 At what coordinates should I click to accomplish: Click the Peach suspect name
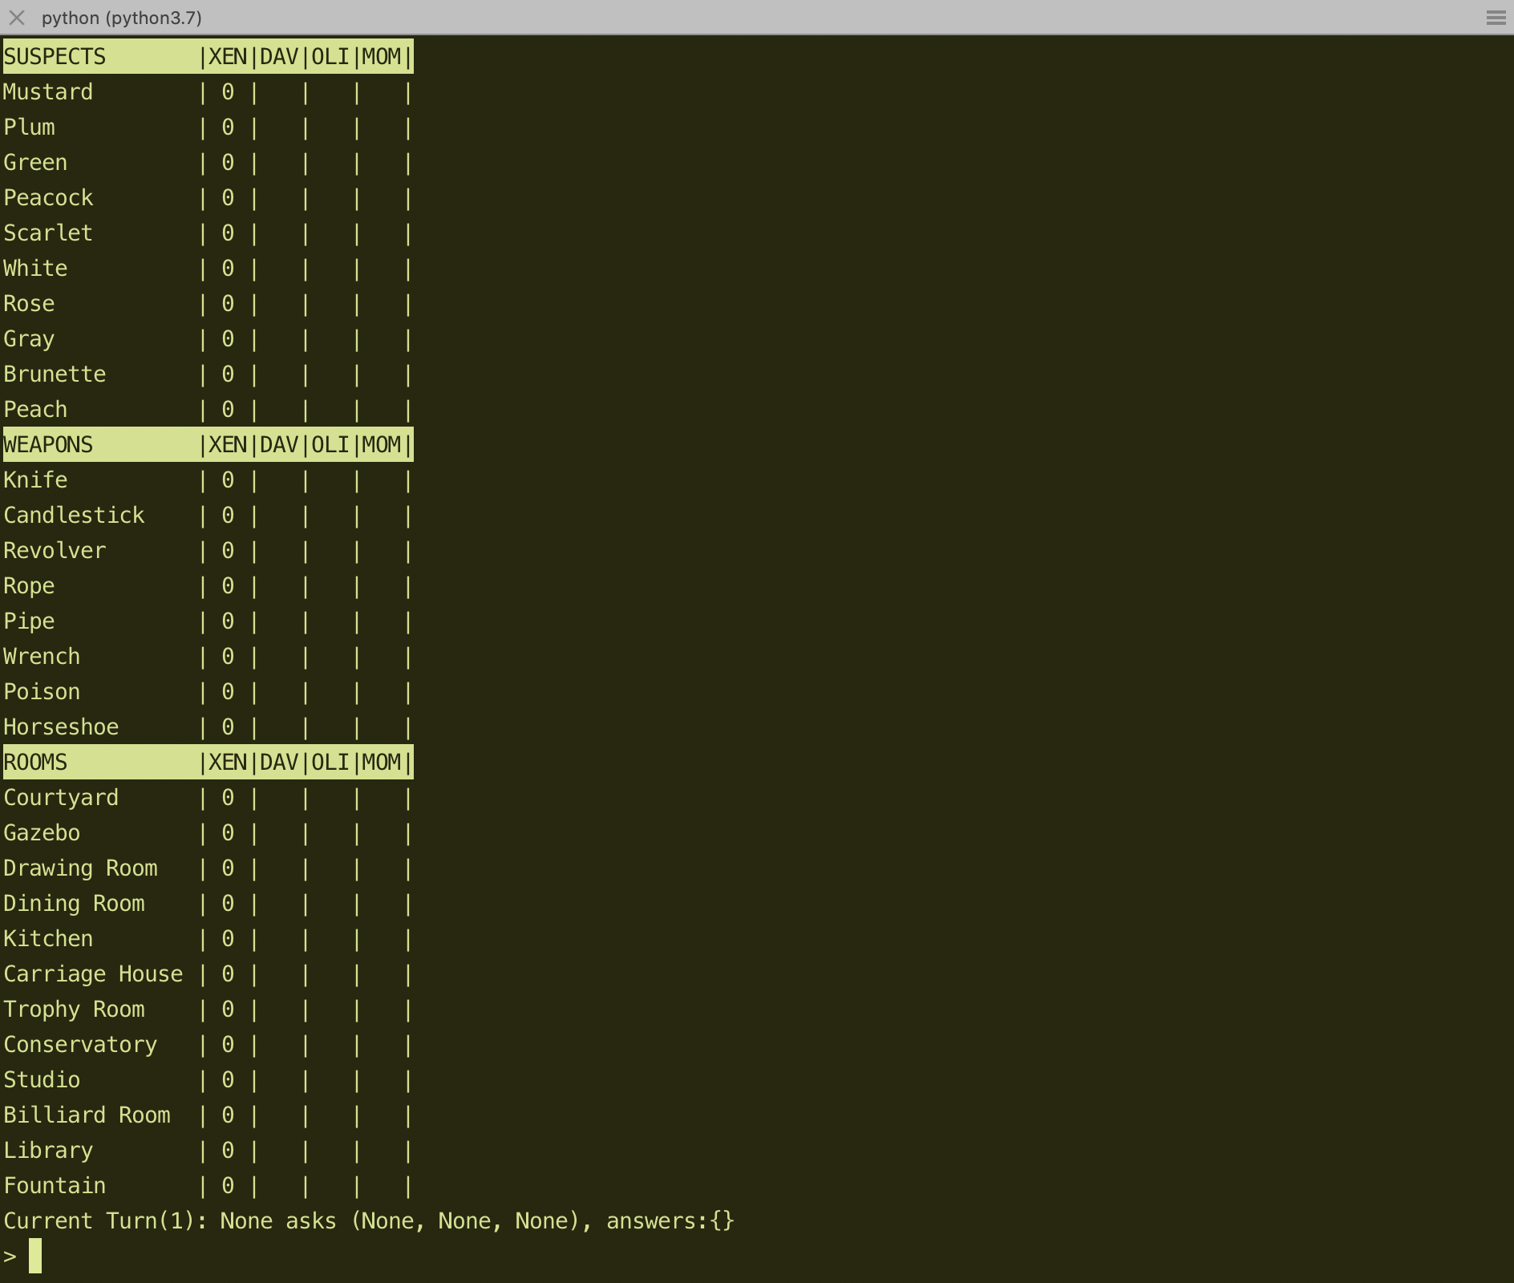(x=35, y=410)
